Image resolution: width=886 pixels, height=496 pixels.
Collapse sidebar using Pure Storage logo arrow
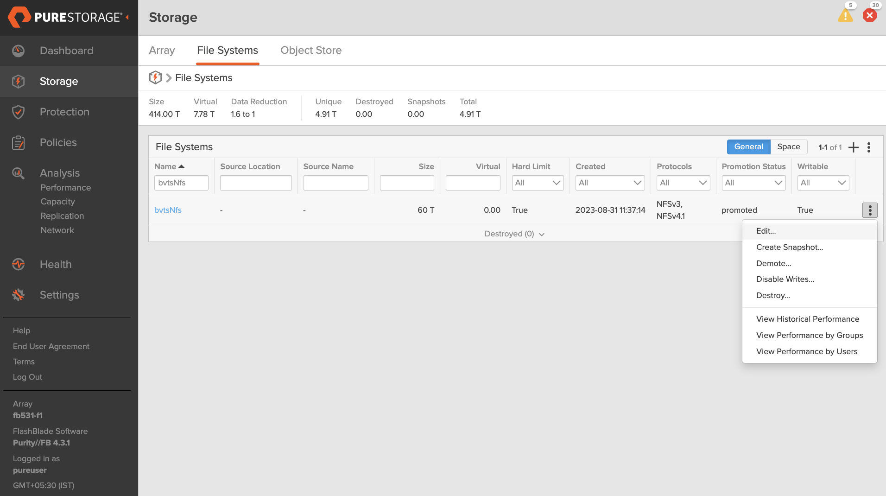pyautogui.click(x=127, y=18)
